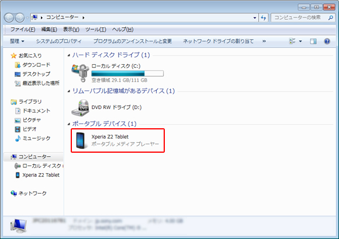
Task: Click the ローカル ディスク (C:) drive icon
Action: (81, 73)
